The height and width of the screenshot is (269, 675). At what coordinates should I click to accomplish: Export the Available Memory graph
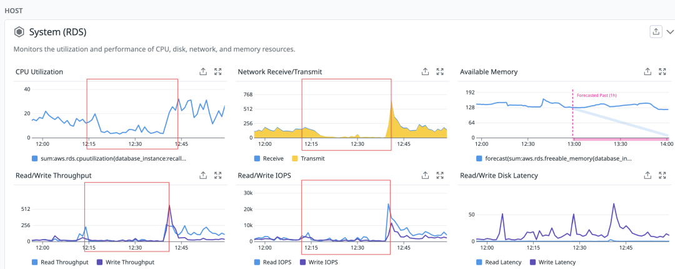(x=647, y=71)
